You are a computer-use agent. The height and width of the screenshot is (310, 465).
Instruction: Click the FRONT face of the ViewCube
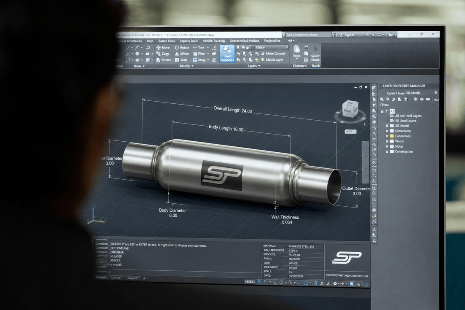coord(347,111)
